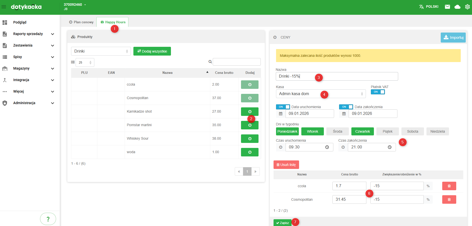Click the Dodaj wszystkie button
This screenshot has width=472, height=226.
pos(152,51)
